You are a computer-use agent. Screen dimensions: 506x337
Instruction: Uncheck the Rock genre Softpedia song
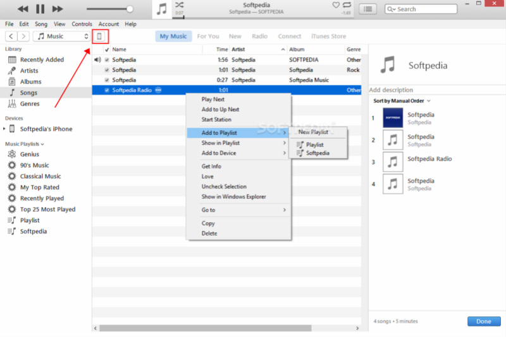pos(107,70)
